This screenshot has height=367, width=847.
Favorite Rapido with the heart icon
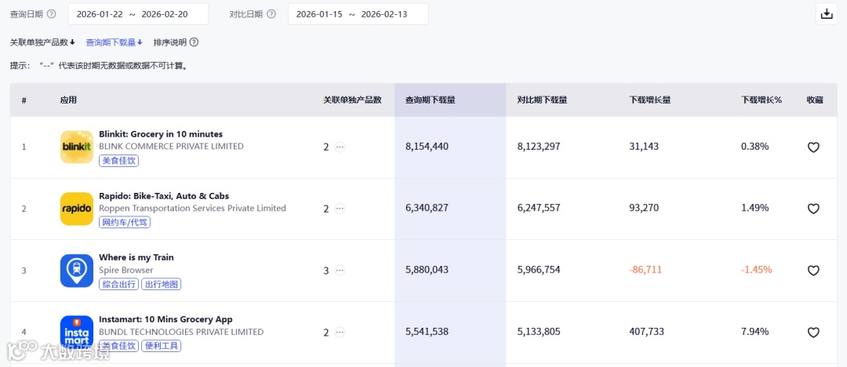click(813, 209)
